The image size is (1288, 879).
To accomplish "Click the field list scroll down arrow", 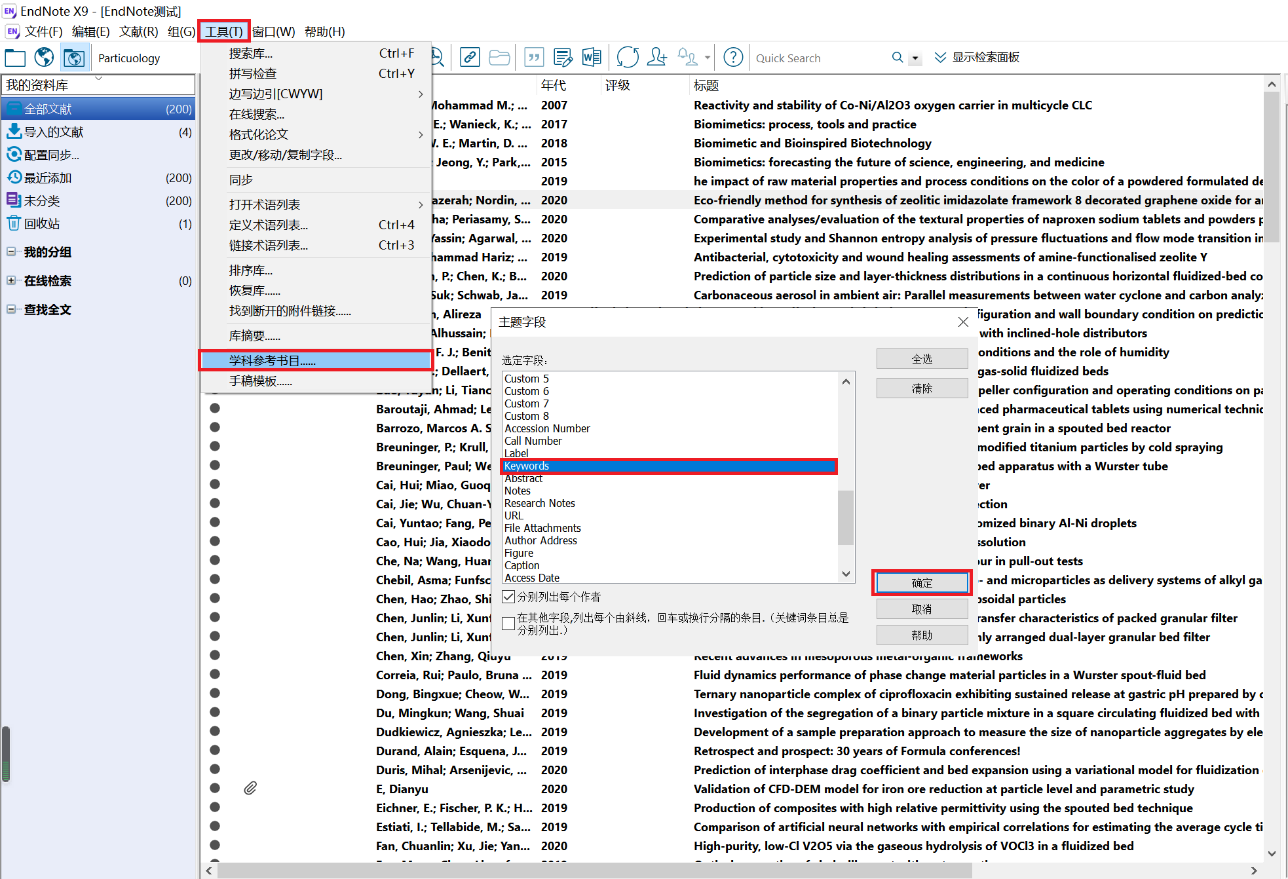I will point(846,574).
